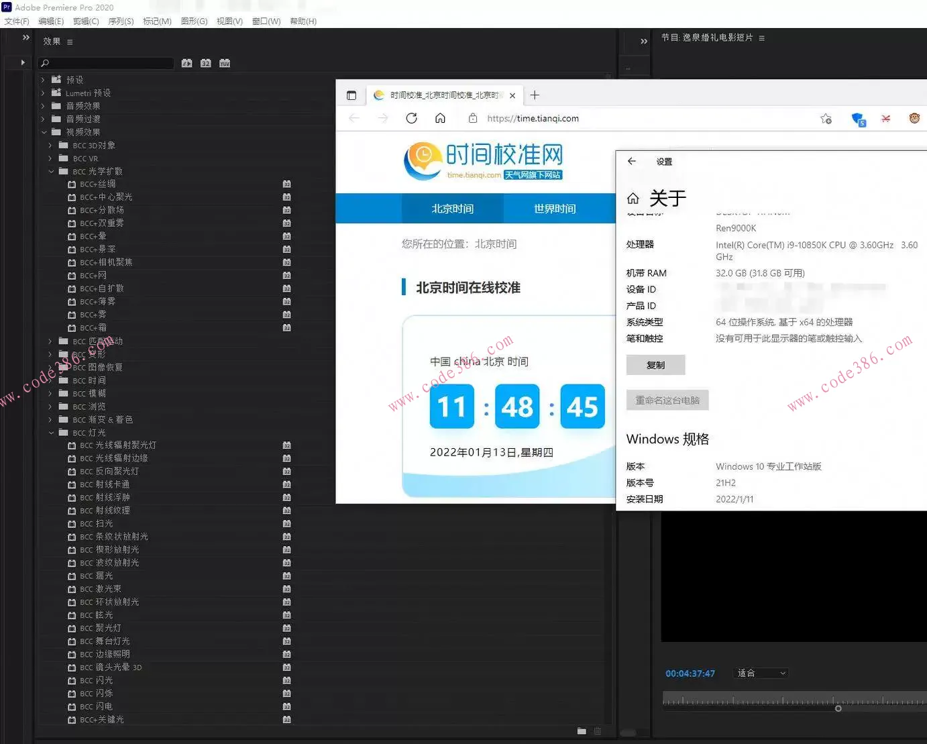Click the Program monitor playhead marker
The image size is (927, 744).
coord(838,708)
